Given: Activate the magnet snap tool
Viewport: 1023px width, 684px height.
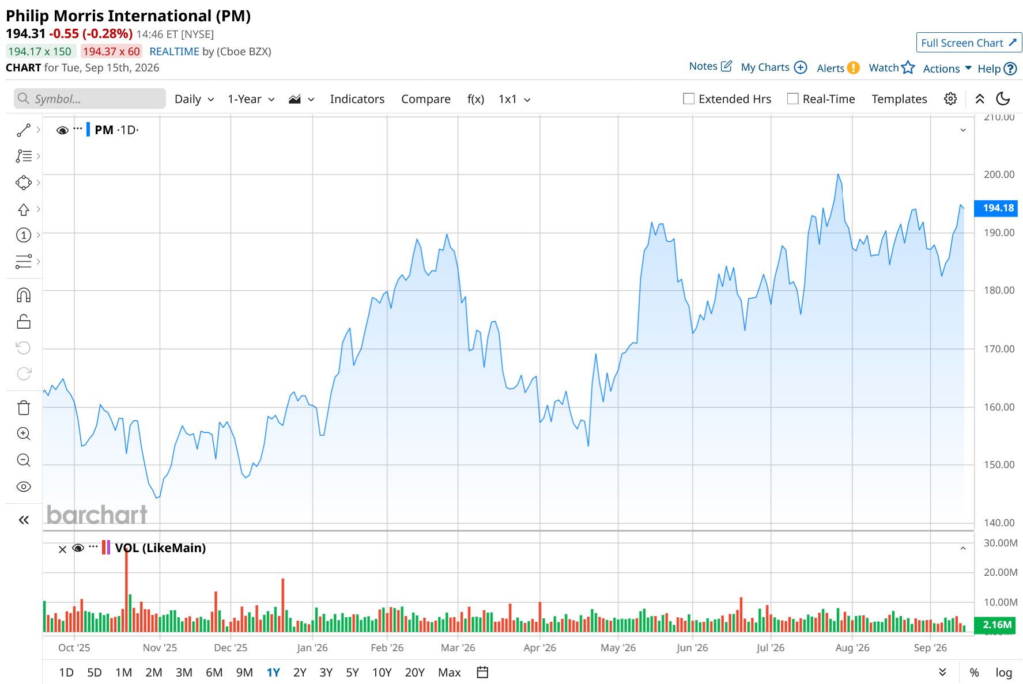Looking at the screenshot, I should (24, 295).
